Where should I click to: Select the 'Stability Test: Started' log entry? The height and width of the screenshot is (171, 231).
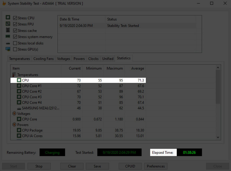[x=123, y=26]
